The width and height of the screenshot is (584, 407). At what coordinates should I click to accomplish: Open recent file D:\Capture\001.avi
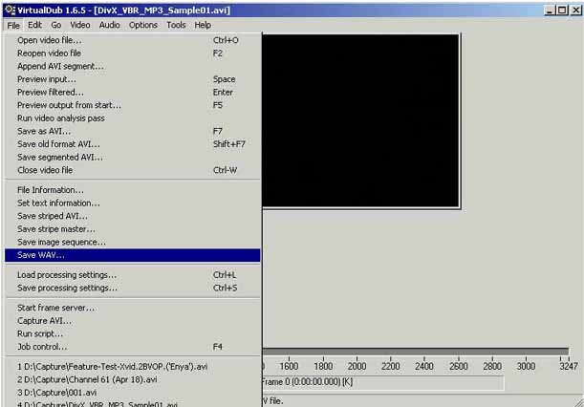(x=133, y=393)
